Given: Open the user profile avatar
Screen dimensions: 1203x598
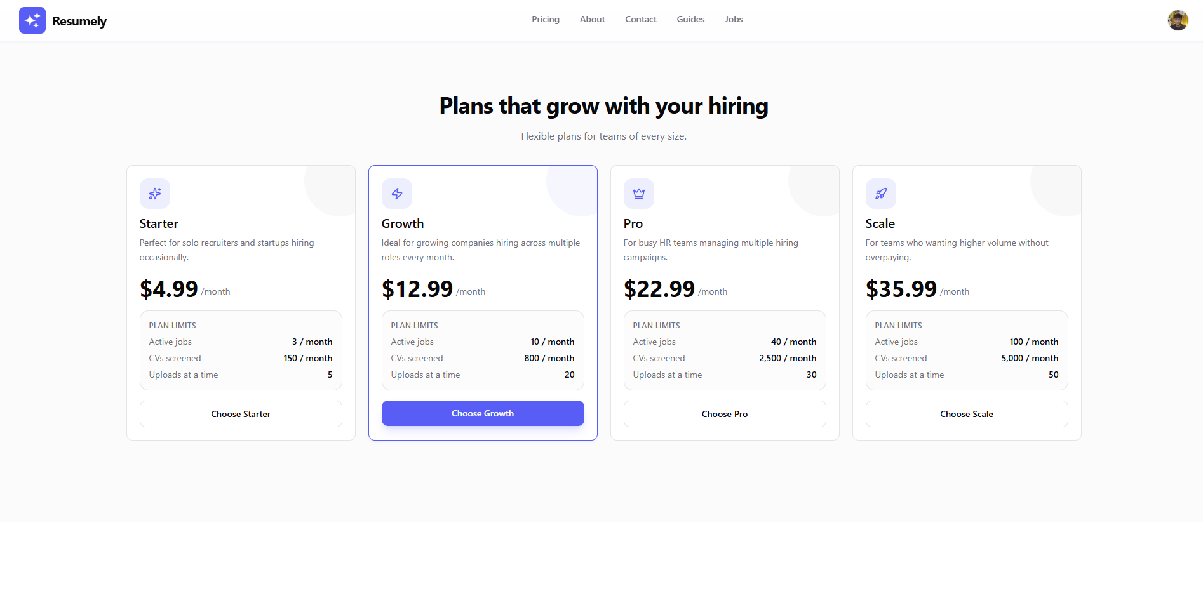Looking at the screenshot, I should pos(1178,20).
